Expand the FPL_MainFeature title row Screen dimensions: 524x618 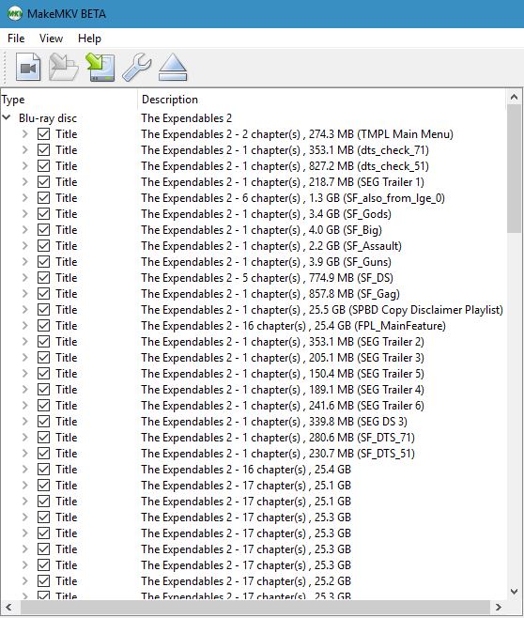[x=24, y=326]
